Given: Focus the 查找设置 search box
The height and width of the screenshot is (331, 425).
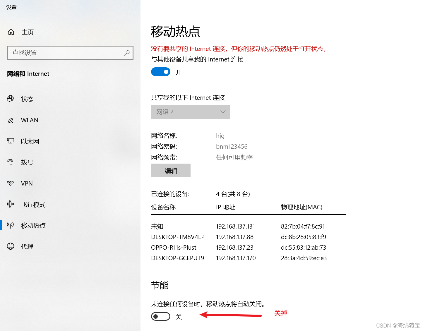Looking at the screenshot, I should pos(70,53).
